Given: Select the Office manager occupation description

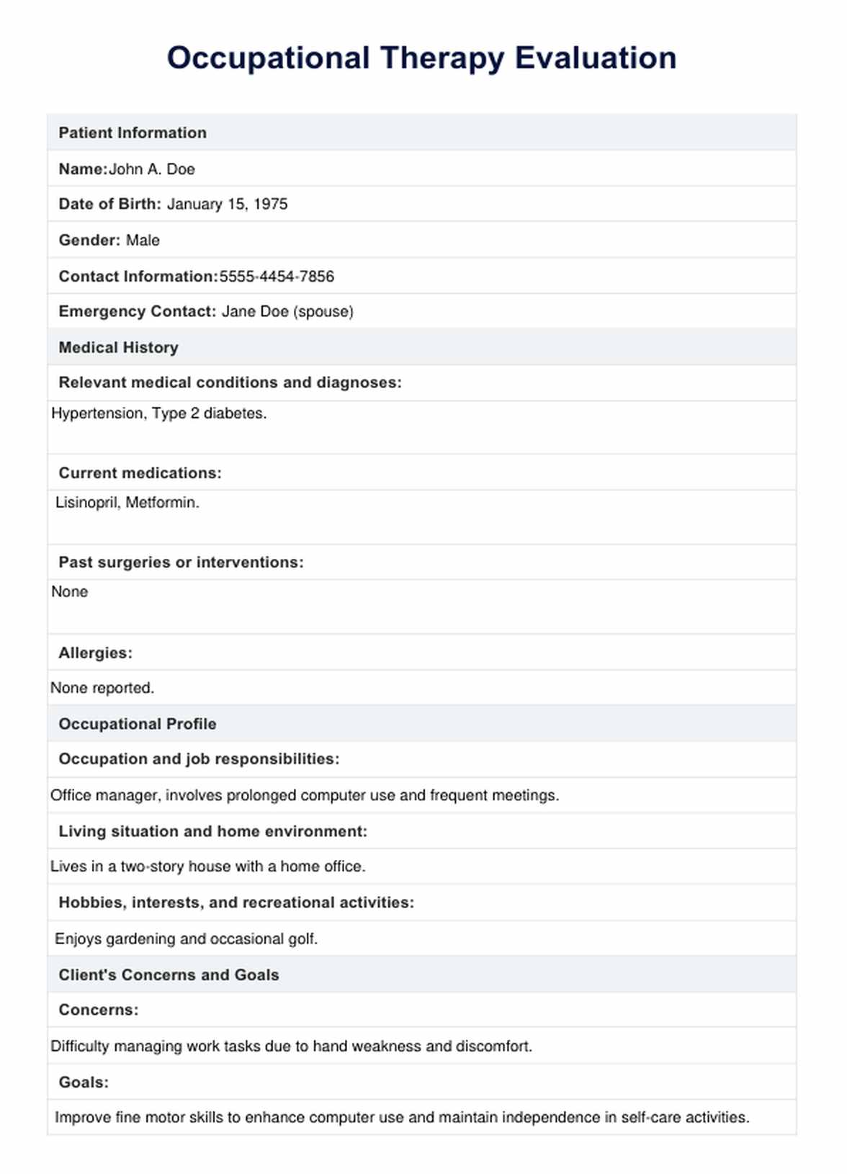Looking at the screenshot, I should click(304, 795).
